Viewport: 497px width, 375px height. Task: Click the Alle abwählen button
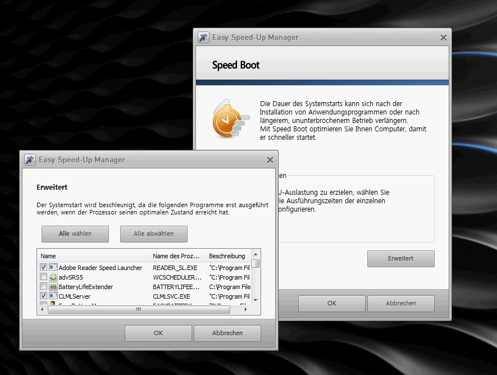(x=154, y=234)
